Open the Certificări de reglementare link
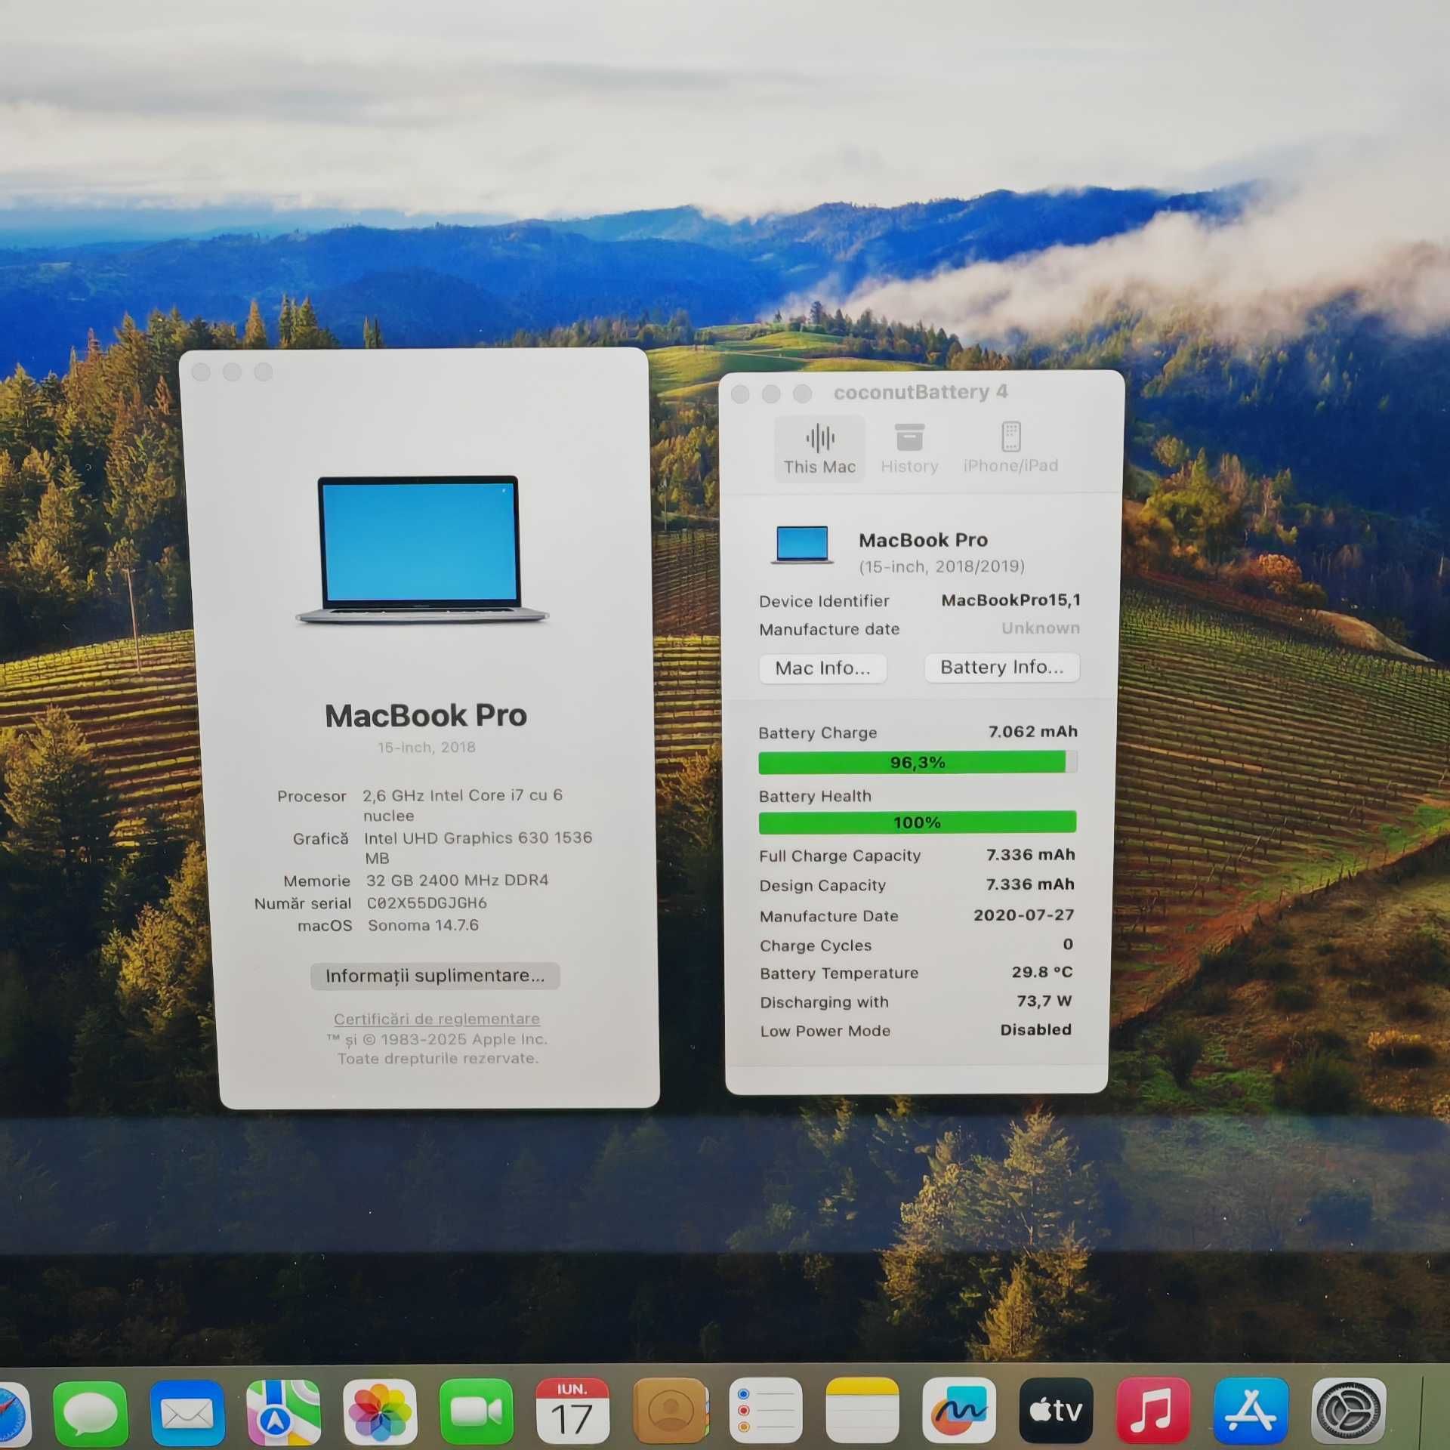This screenshot has width=1450, height=1450. pos(437,1019)
